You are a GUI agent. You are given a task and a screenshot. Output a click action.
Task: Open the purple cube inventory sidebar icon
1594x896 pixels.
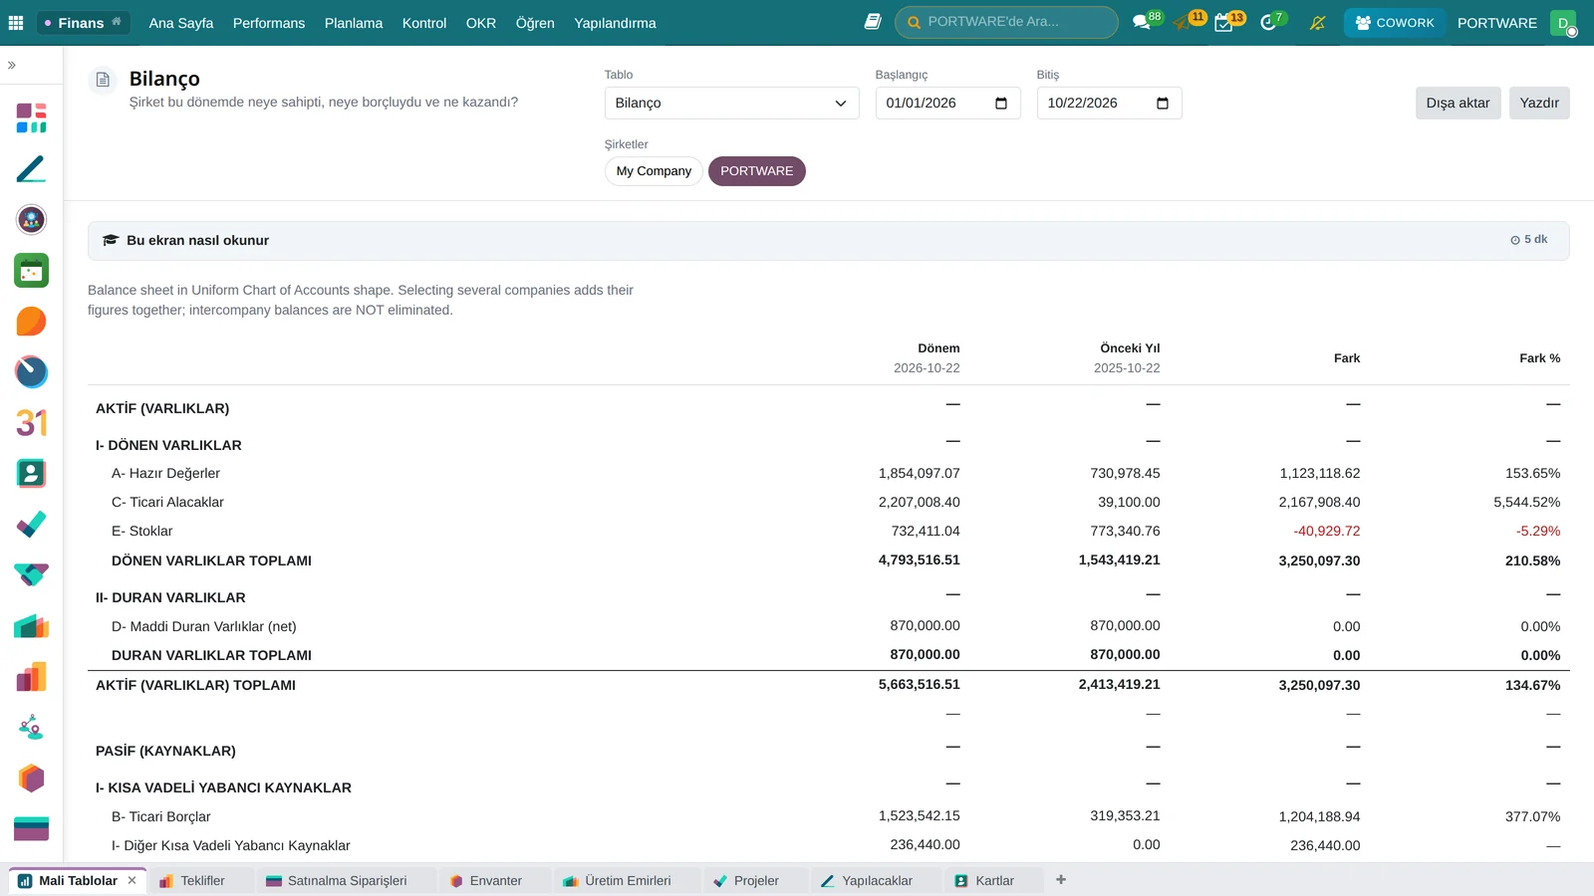(31, 778)
